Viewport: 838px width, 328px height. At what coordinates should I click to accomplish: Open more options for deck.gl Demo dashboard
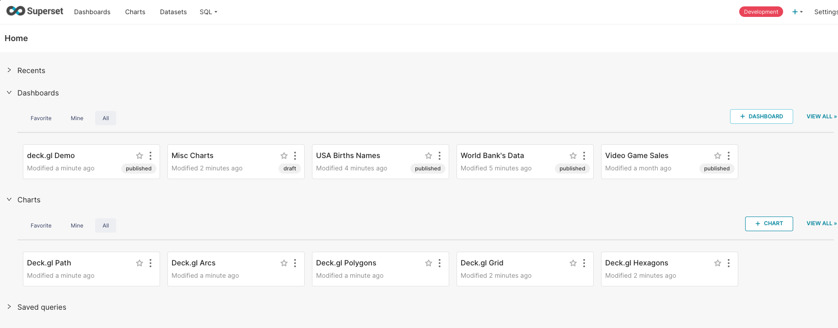pos(150,156)
